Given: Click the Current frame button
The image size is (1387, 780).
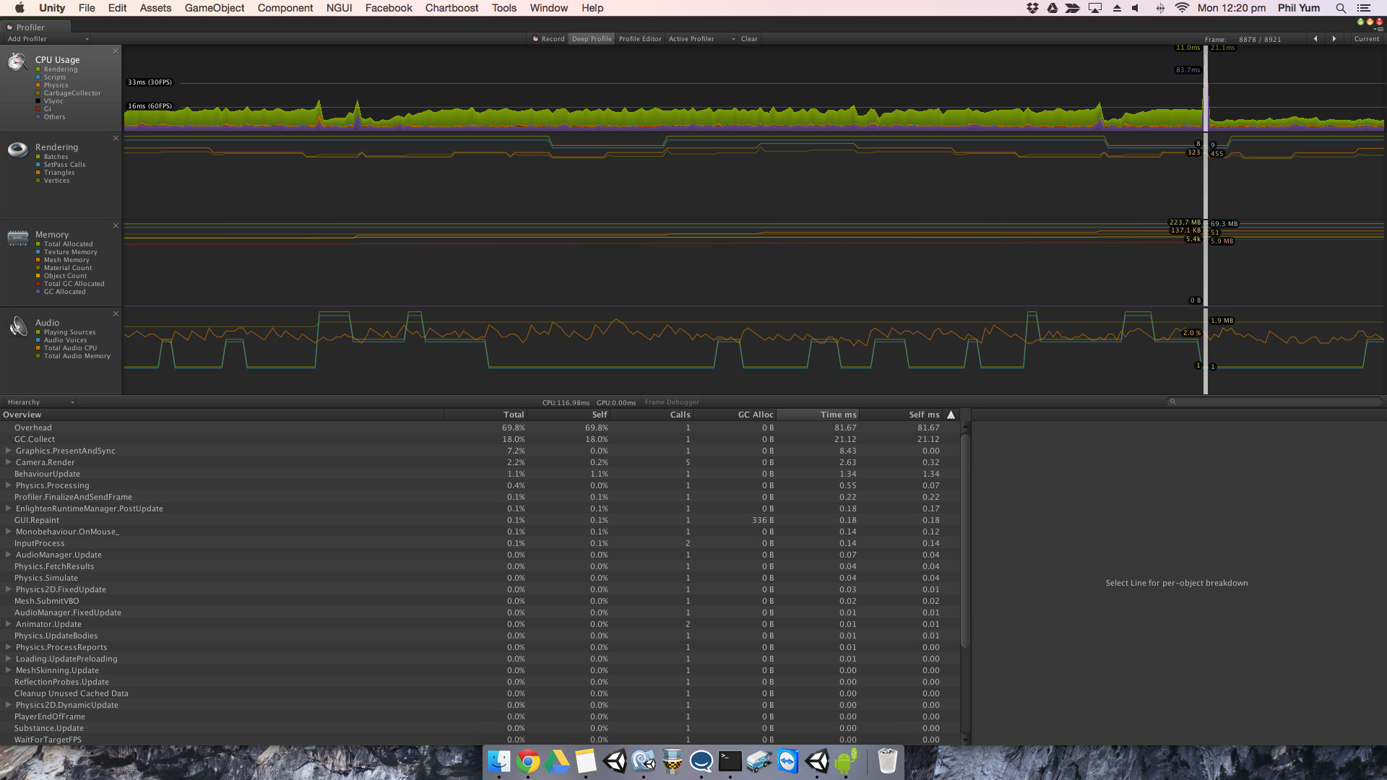Looking at the screenshot, I should coord(1366,38).
